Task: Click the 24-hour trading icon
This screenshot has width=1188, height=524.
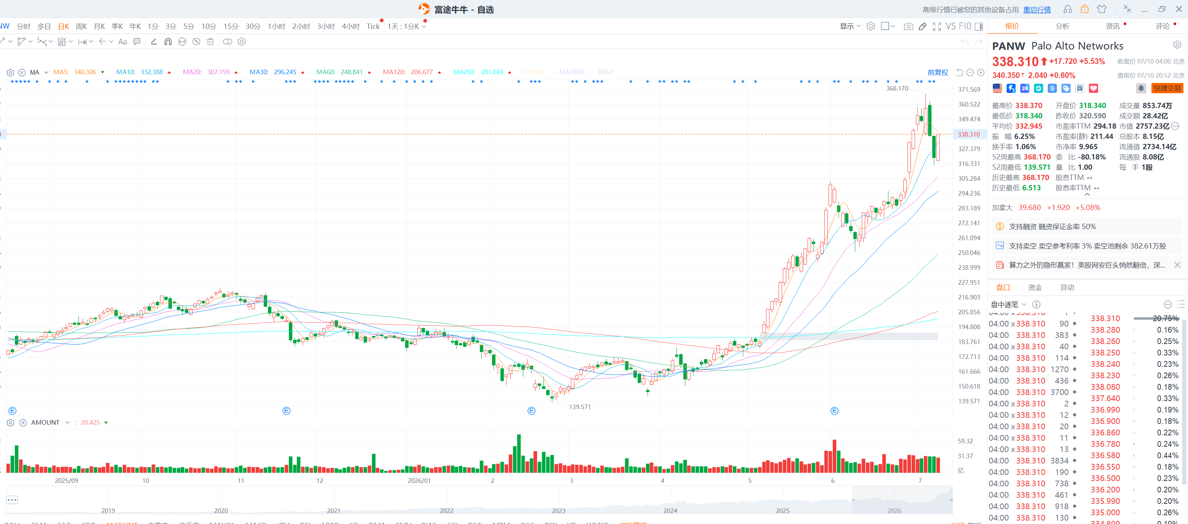Action: pyautogui.click(x=1025, y=88)
